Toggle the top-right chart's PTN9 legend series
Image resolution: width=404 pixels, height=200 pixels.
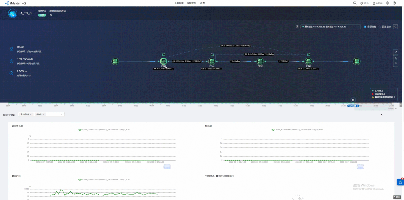click(x=298, y=130)
